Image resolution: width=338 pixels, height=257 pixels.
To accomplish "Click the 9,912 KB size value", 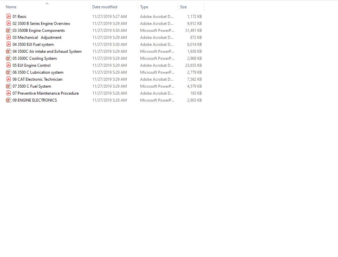I will (x=195, y=23).
